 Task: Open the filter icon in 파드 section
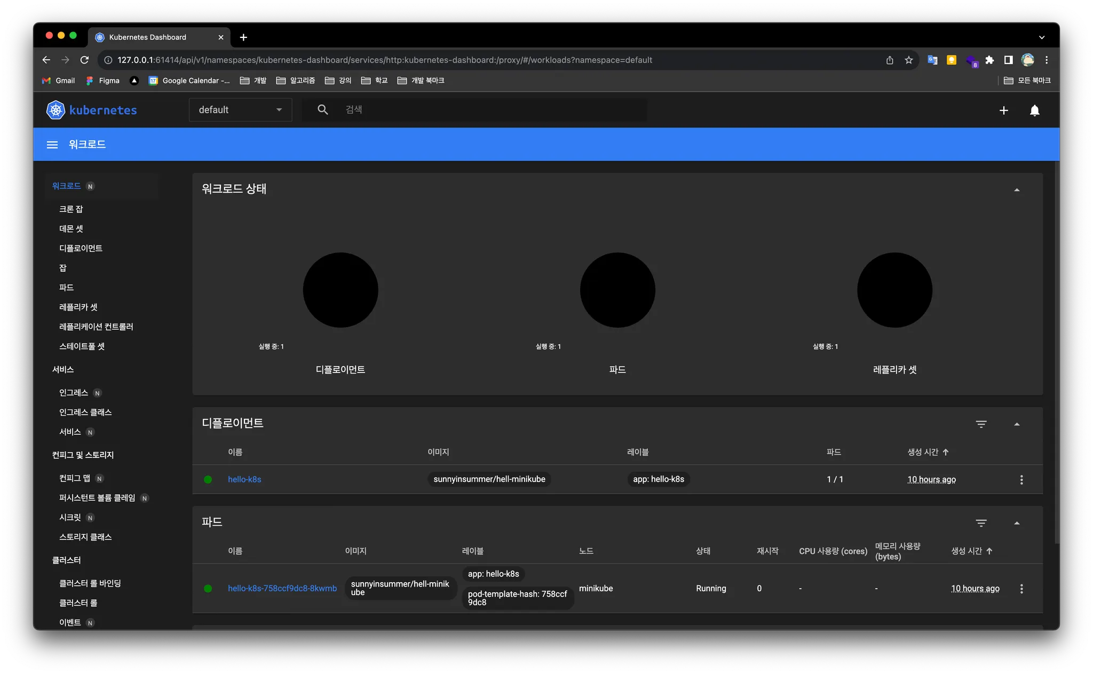pos(981,523)
